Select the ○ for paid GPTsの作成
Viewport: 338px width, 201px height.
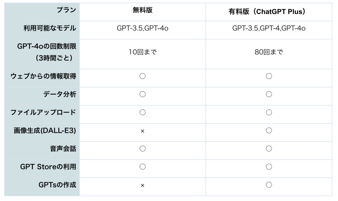click(269, 185)
